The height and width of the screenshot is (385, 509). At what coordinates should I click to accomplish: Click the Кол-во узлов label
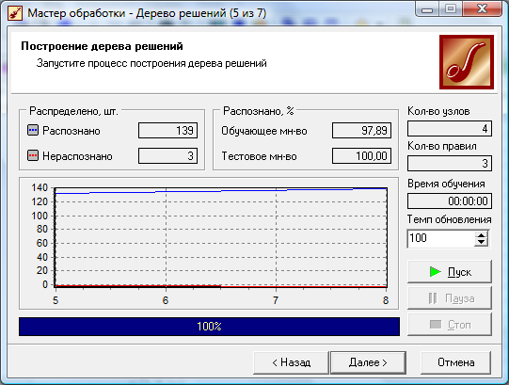tap(438, 111)
